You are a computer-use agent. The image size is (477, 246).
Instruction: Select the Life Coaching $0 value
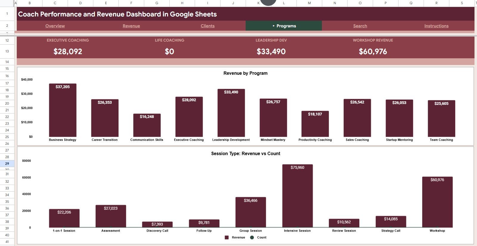tap(169, 52)
